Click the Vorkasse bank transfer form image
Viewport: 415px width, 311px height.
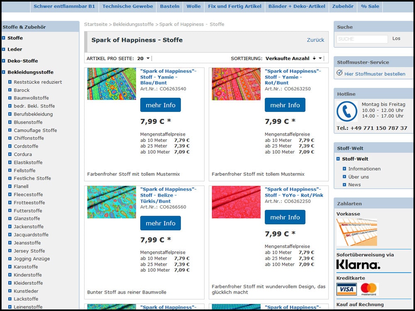(356, 232)
